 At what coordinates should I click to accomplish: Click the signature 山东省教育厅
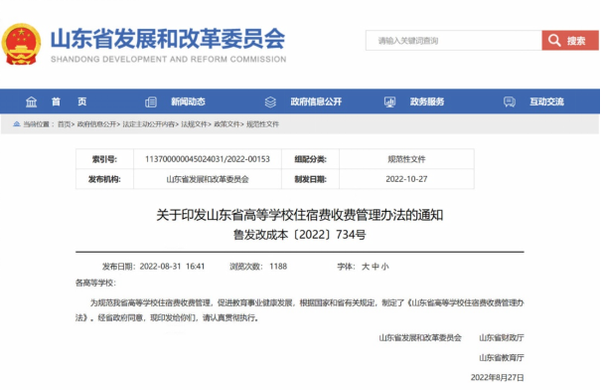(x=502, y=358)
